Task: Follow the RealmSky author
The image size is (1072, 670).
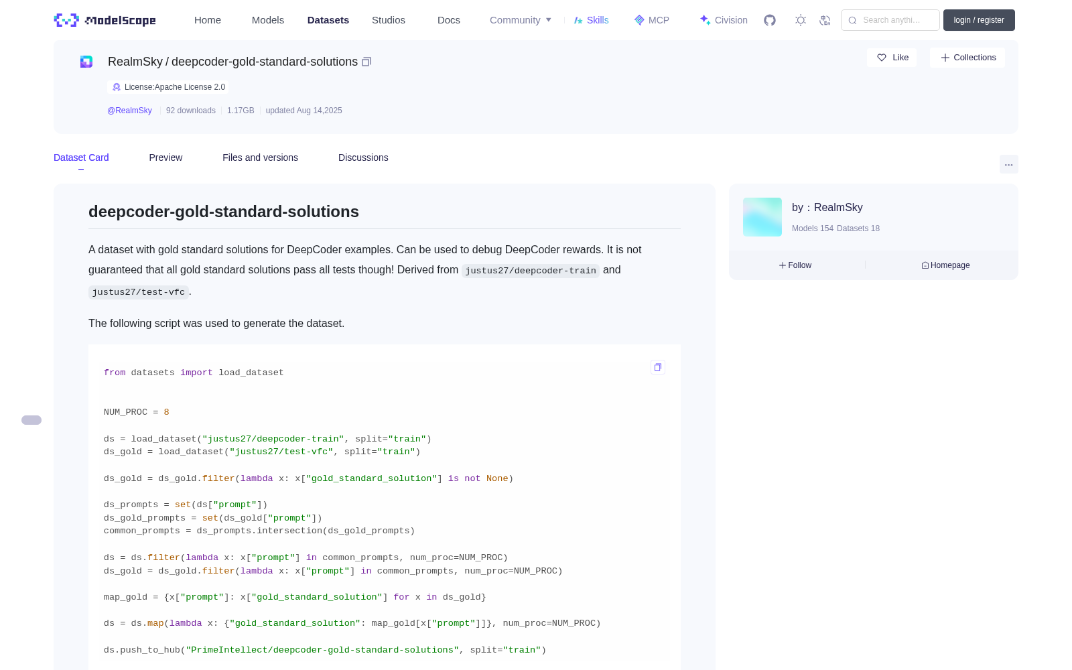Action: 795,265
